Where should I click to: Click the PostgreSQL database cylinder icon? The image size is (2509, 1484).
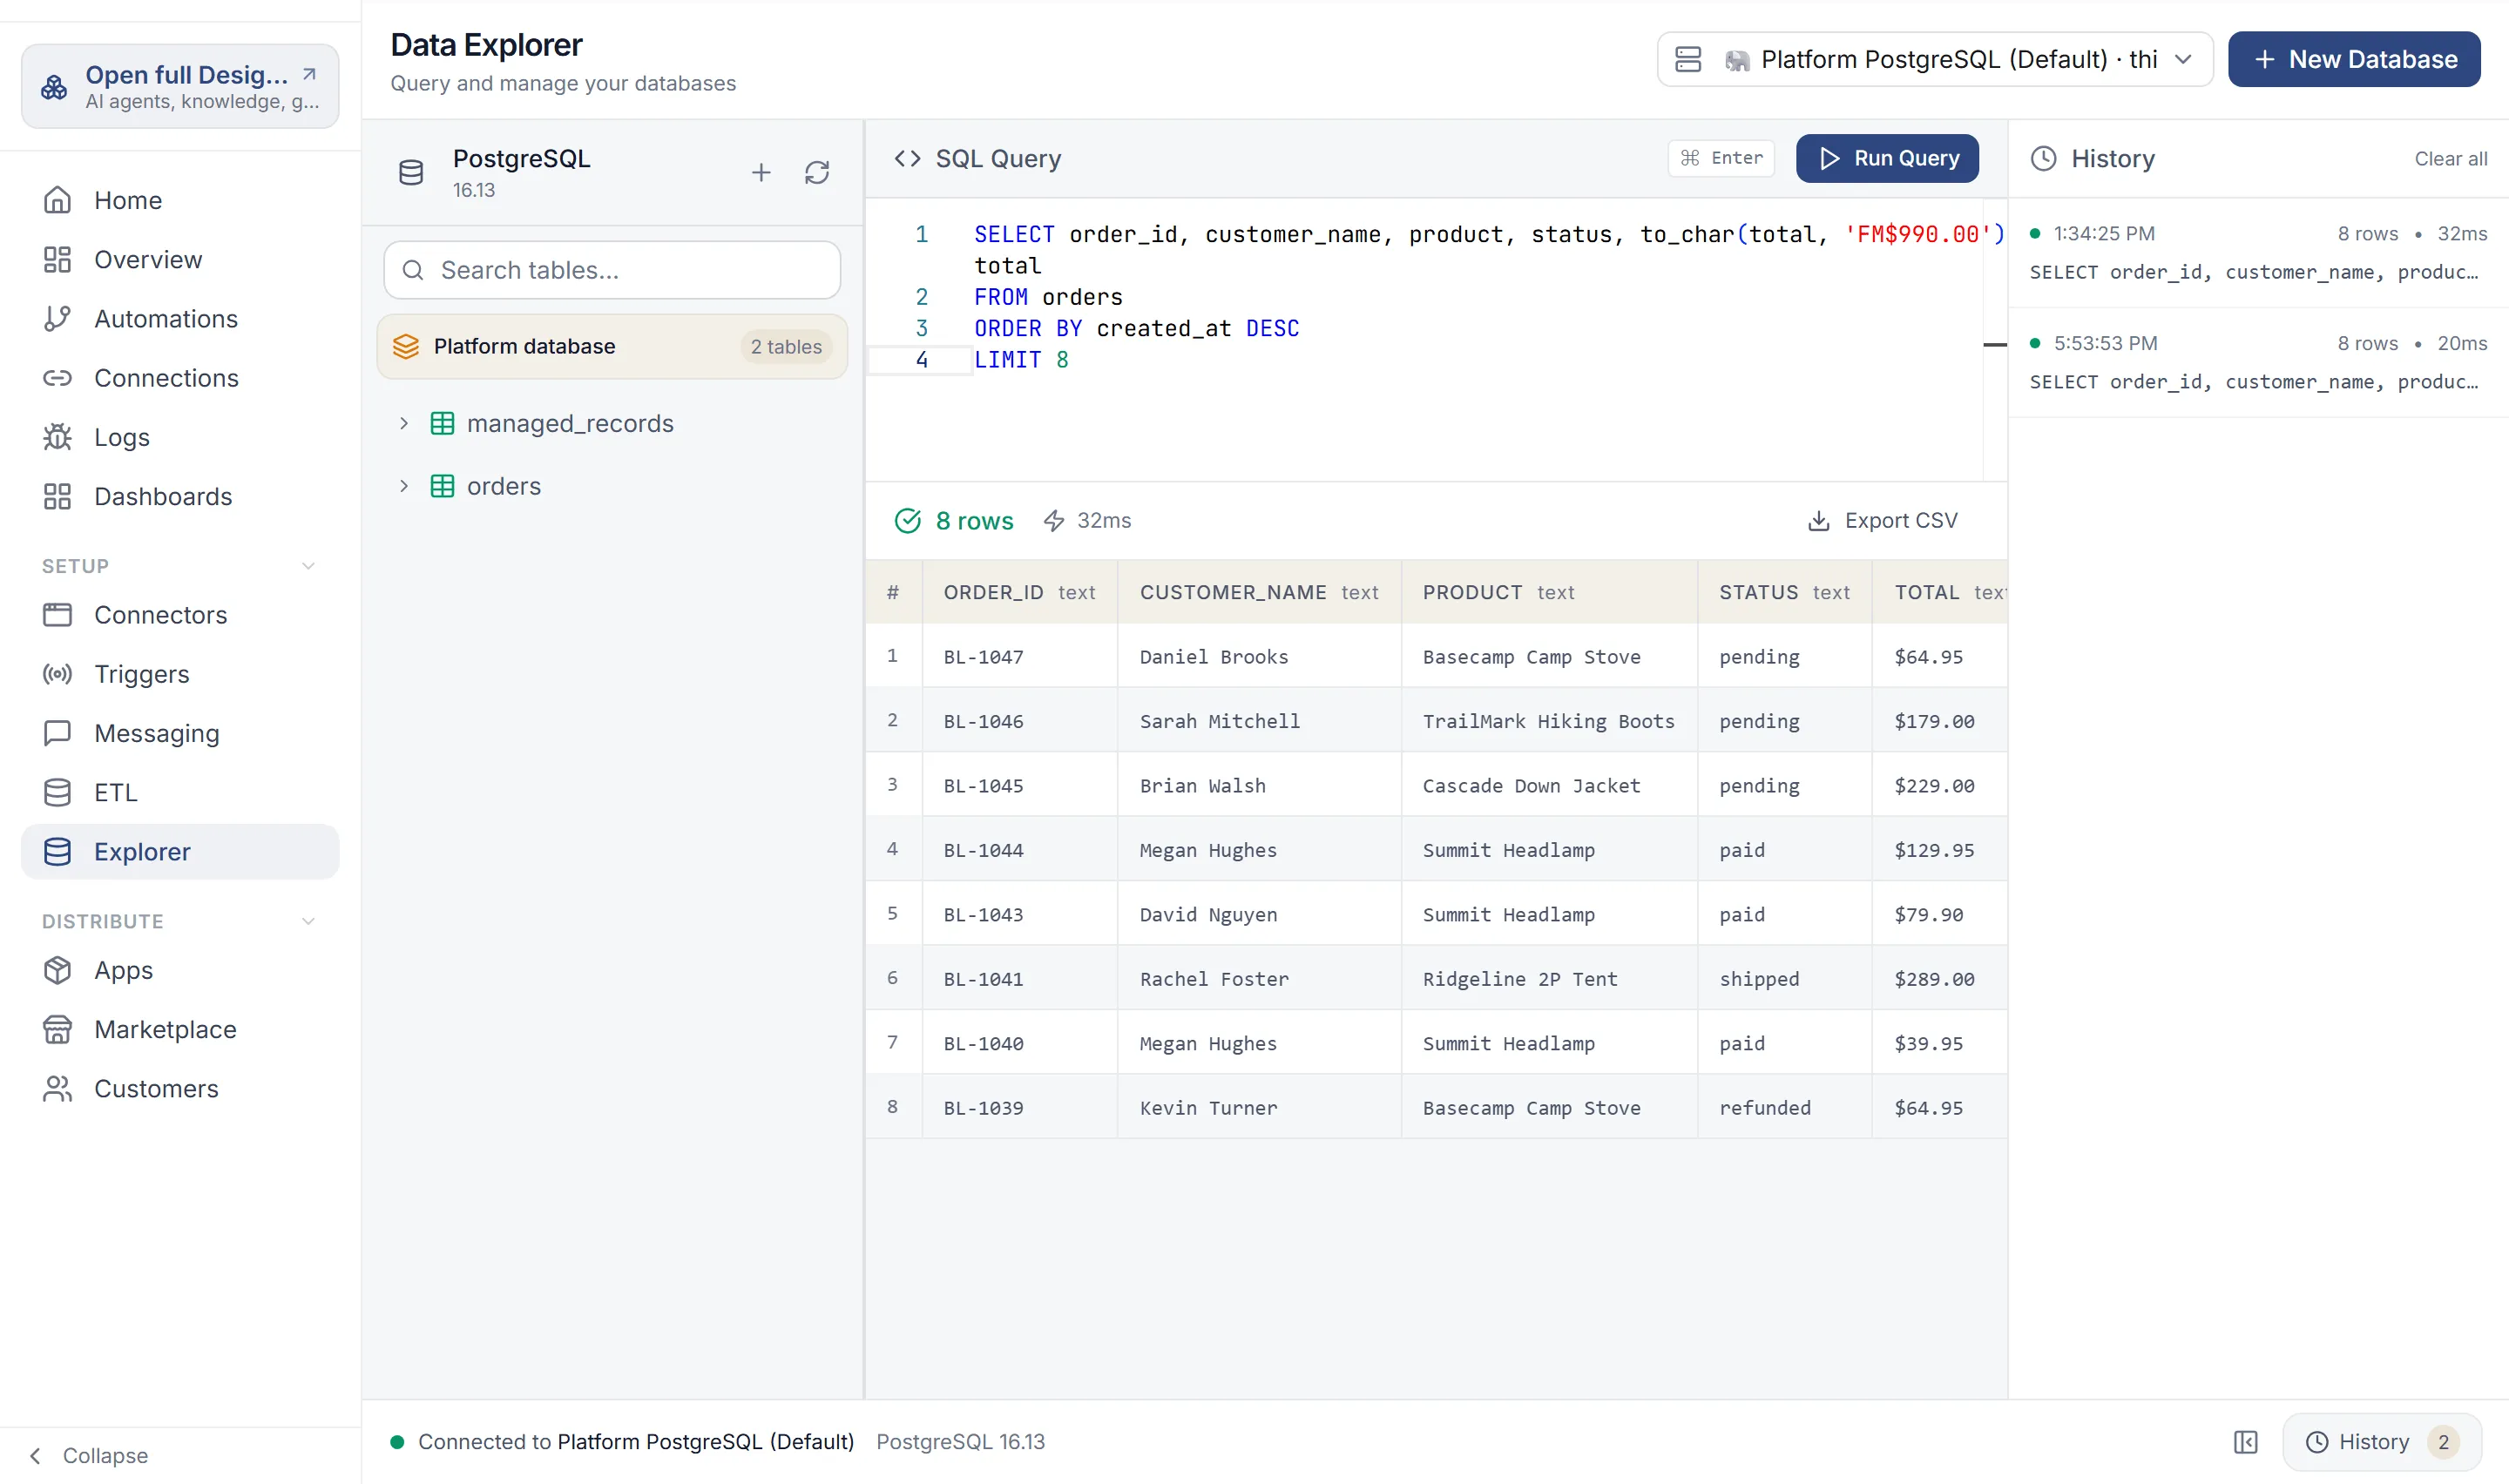click(x=411, y=173)
